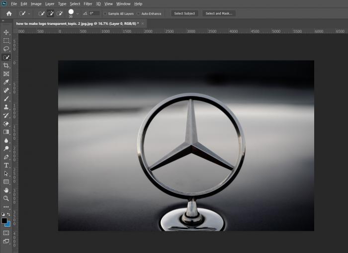
Task: Open the Window menu
Action: tap(123, 4)
